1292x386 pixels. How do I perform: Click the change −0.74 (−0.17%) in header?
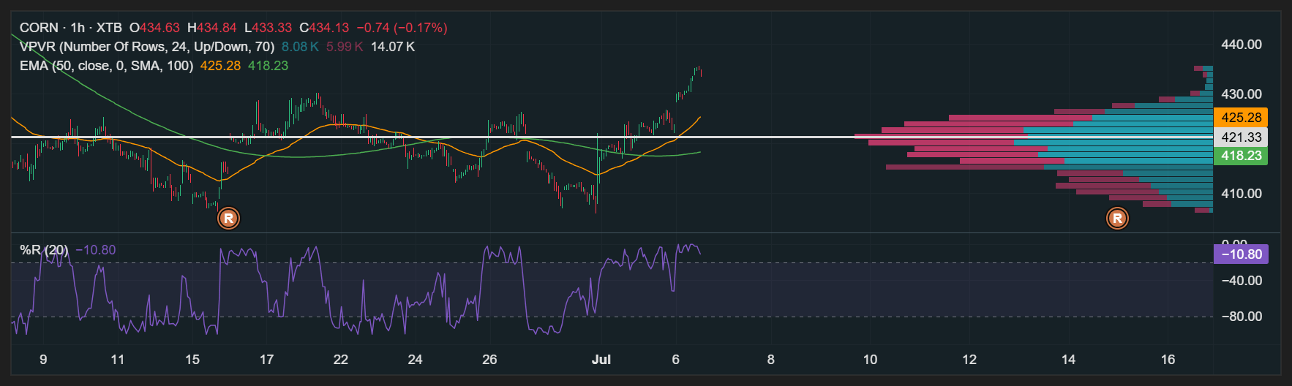(x=402, y=28)
